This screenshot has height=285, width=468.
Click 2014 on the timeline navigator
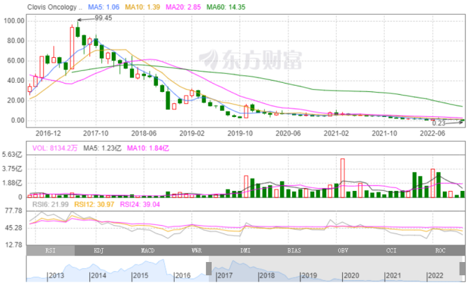click(x=98, y=276)
